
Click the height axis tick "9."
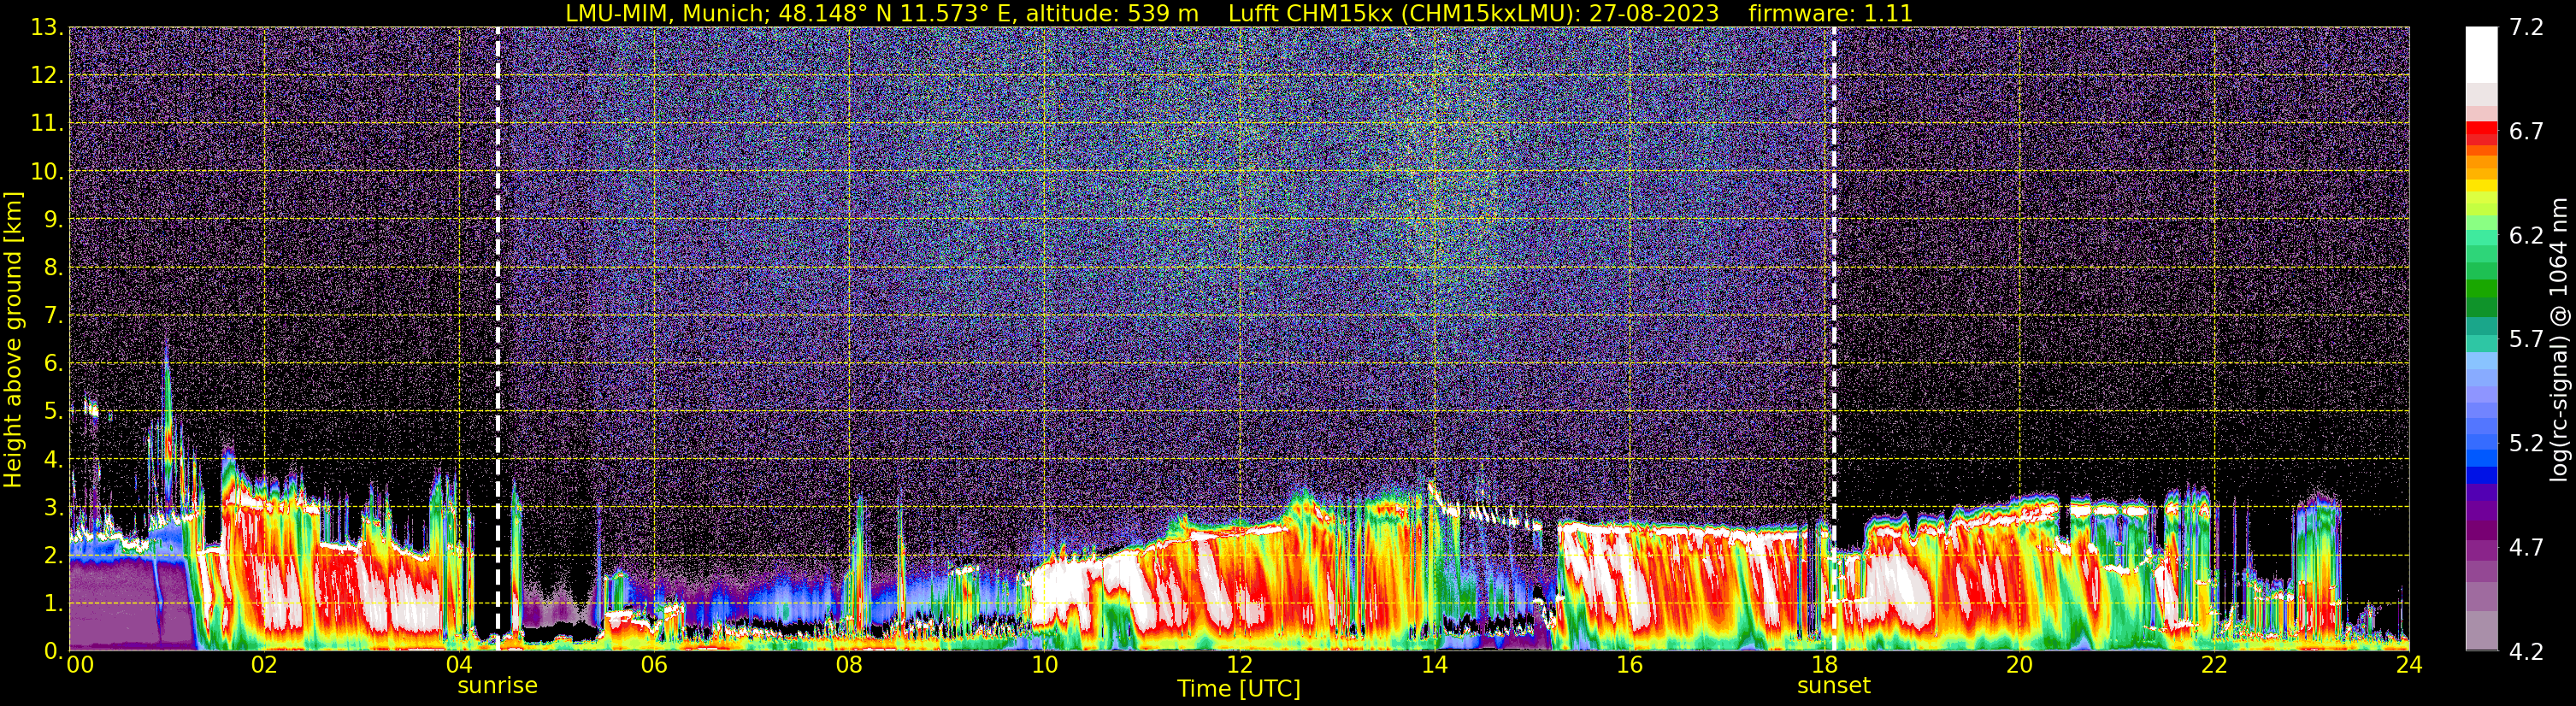click(x=55, y=220)
